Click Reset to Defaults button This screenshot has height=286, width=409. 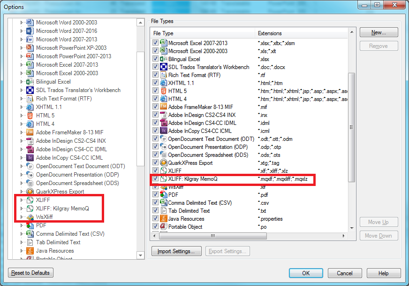pyautogui.click(x=31, y=273)
